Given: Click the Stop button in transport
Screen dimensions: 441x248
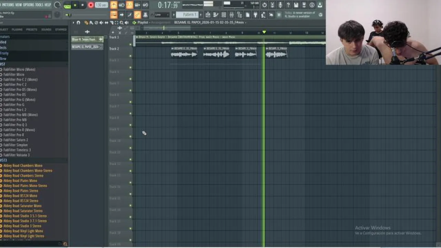Looking at the screenshot, I should coord(82,5).
